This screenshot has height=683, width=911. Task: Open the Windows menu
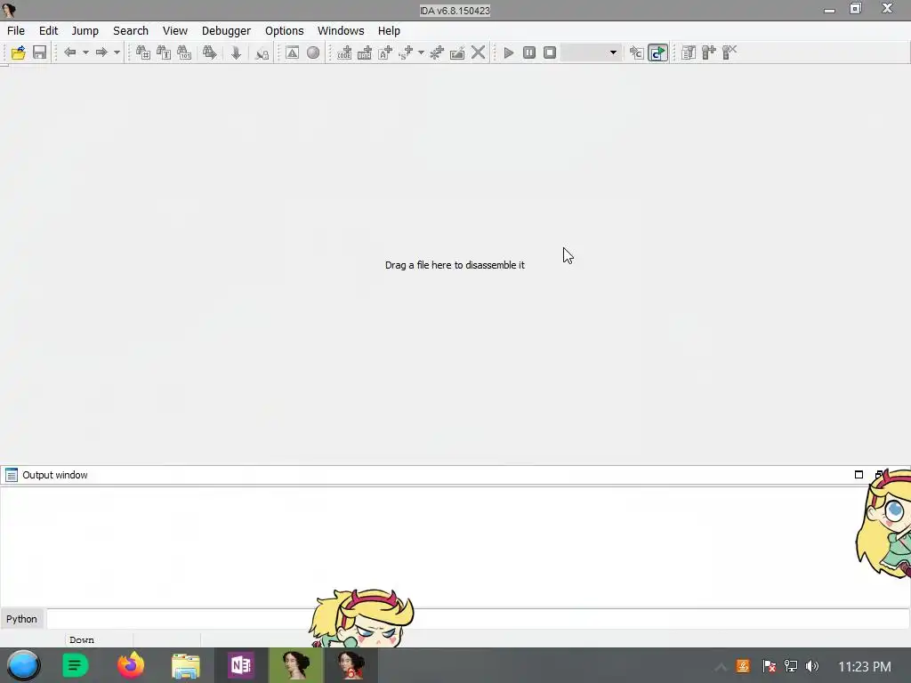pos(341,31)
